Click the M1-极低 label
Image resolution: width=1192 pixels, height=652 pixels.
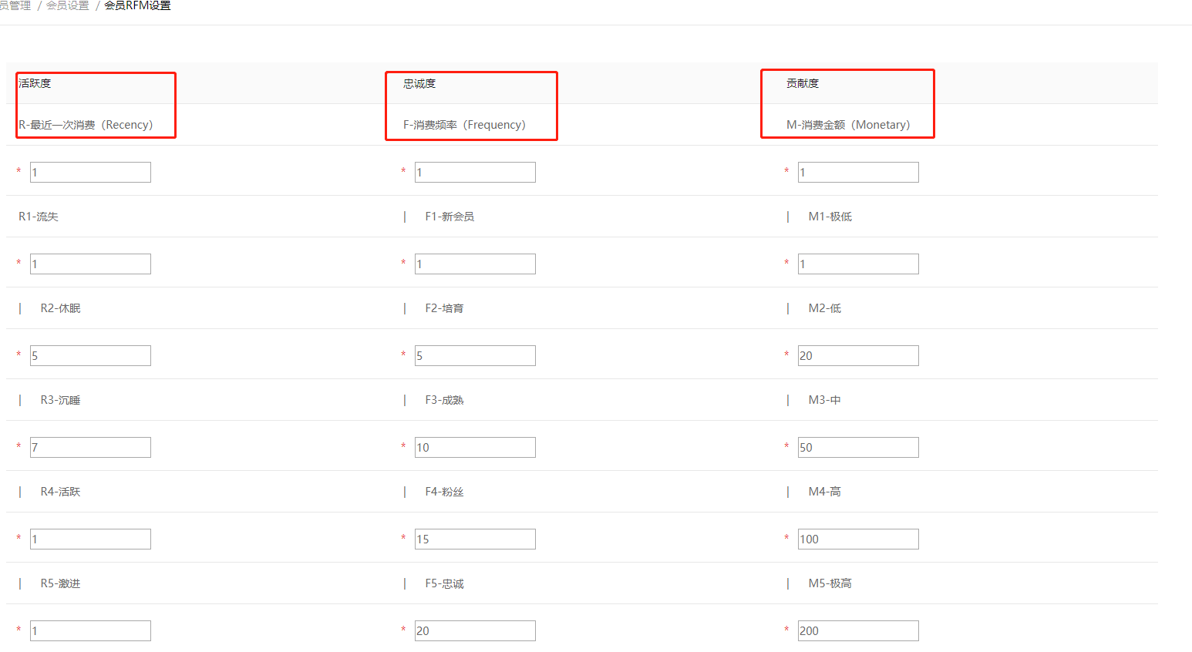coord(830,217)
